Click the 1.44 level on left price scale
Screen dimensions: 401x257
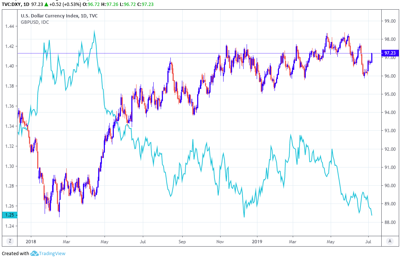(9, 26)
